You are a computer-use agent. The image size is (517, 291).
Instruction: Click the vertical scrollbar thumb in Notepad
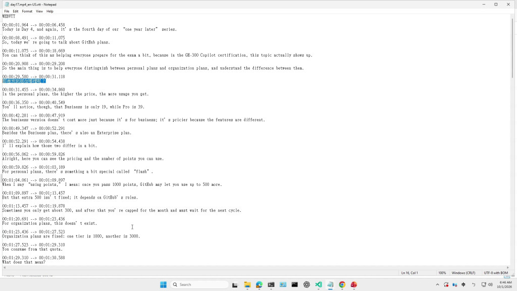(x=512, y=48)
